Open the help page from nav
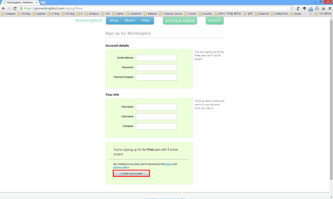The height and width of the screenshot is (199, 333). tap(145, 20)
